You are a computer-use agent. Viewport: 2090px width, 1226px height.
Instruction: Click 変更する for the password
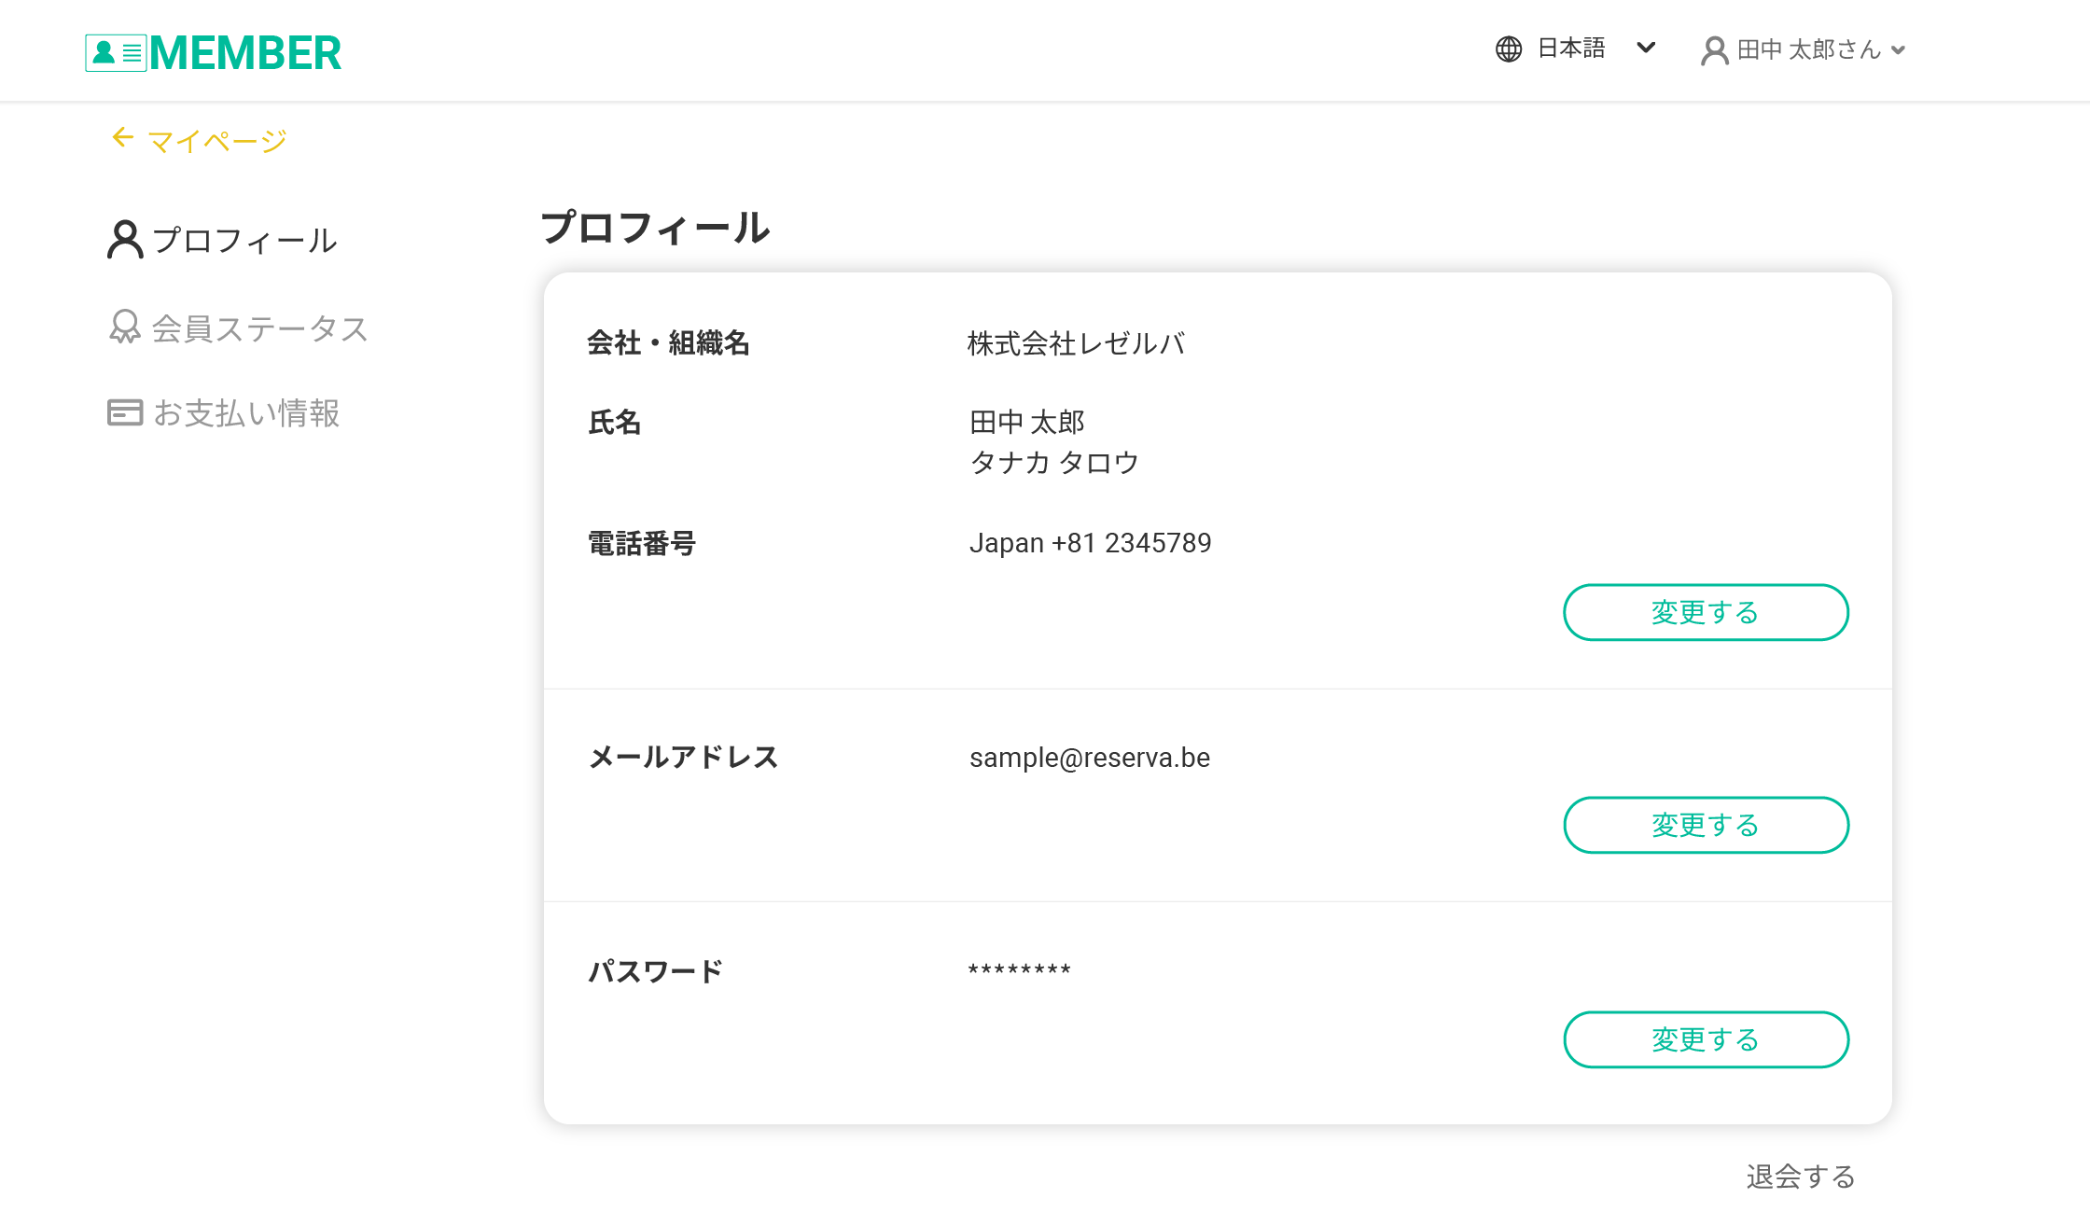[x=1706, y=1039]
